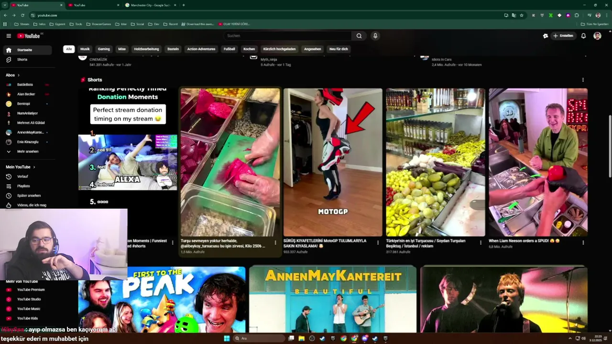Open Enis Kirazoglu subscription channel

28,142
